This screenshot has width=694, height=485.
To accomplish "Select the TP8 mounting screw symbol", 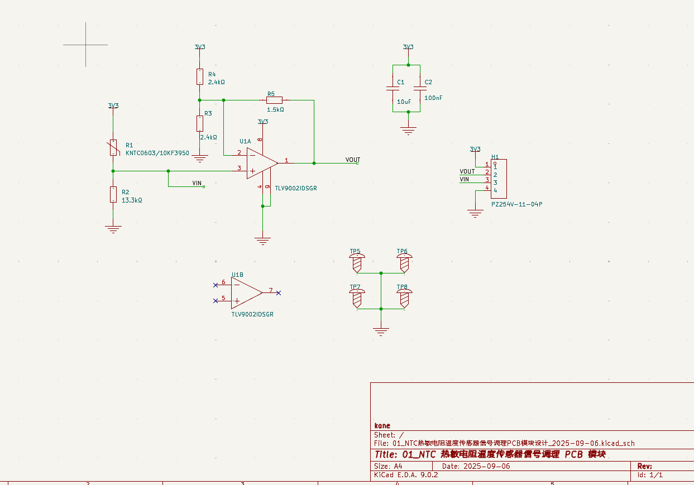I will tap(404, 297).
